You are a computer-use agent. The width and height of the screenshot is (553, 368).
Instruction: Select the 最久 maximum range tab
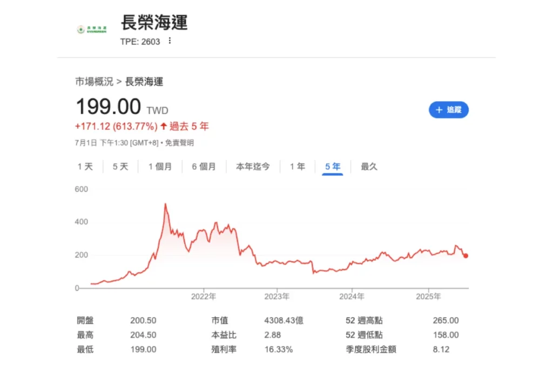tap(369, 166)
